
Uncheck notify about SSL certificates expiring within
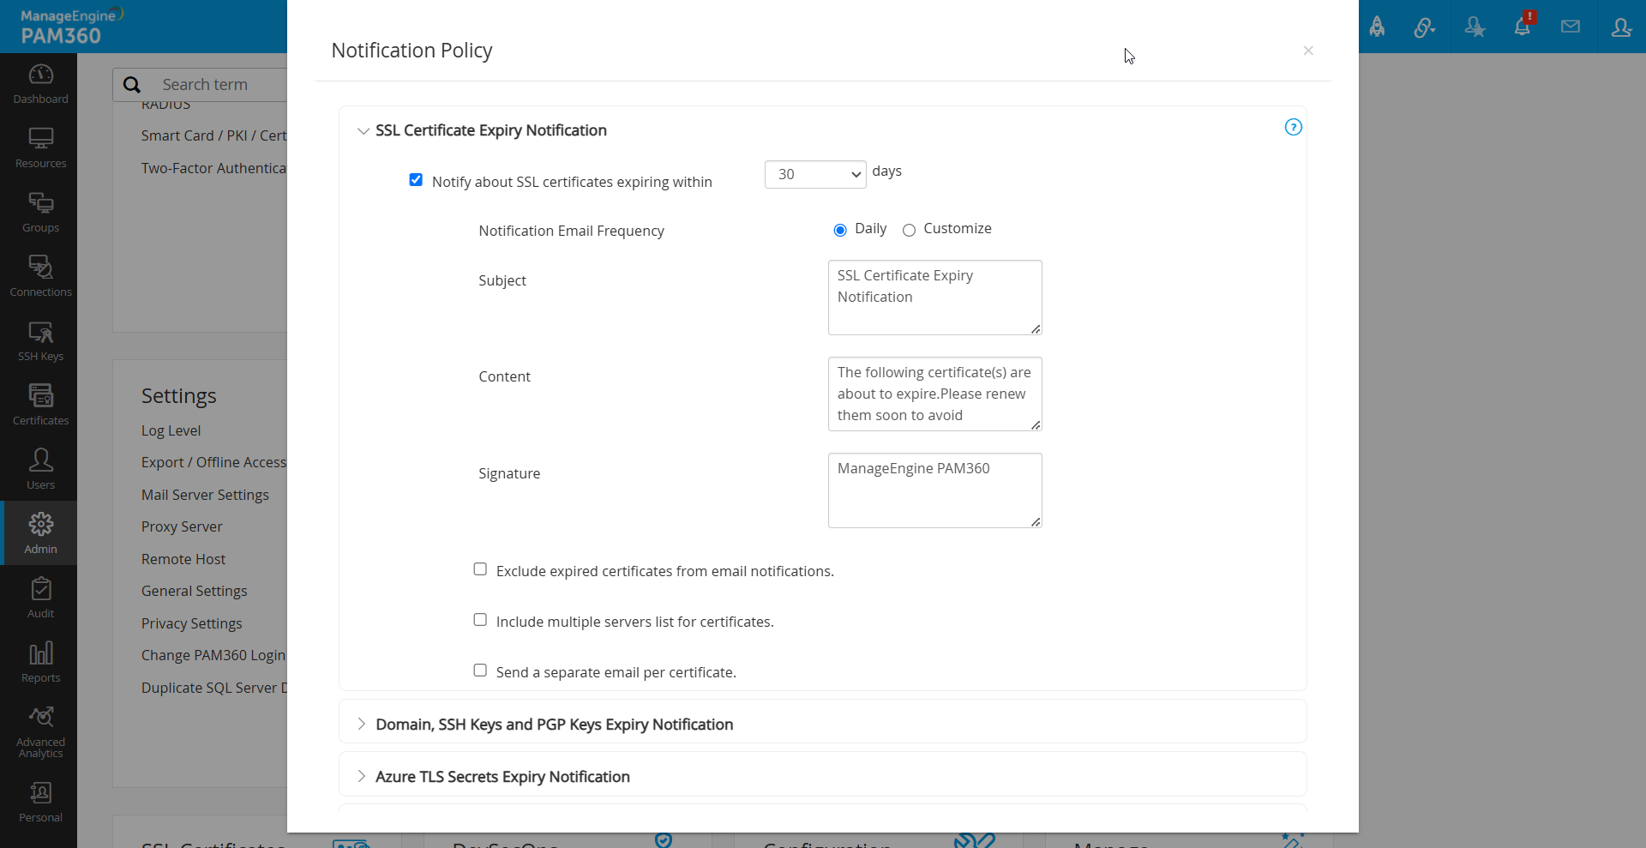coord(416,180)
